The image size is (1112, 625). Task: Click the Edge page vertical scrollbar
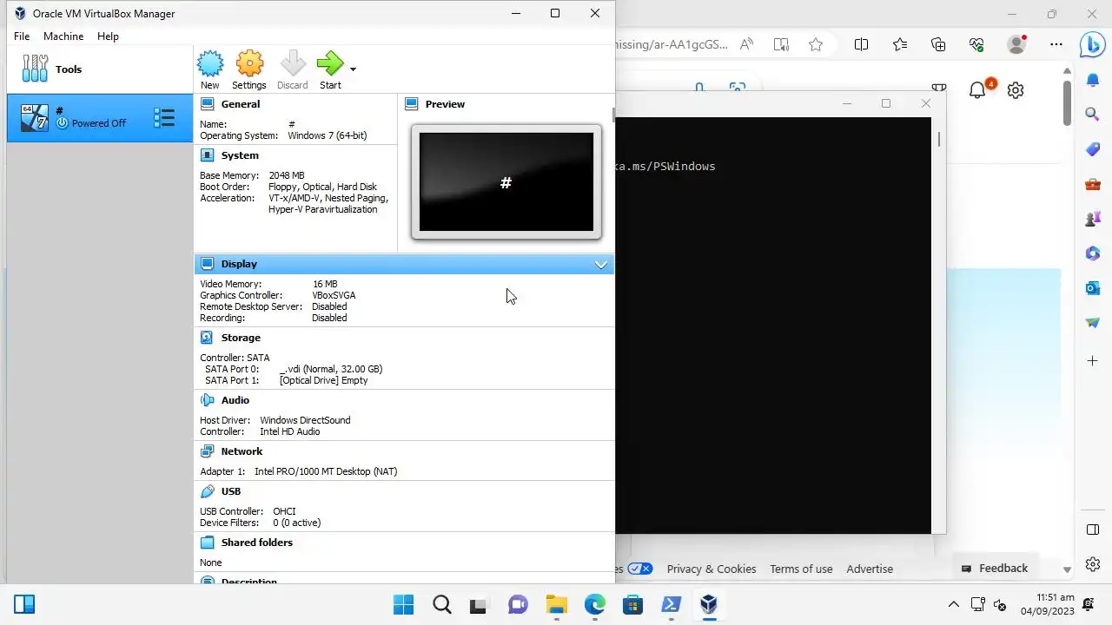[x=1067, y=103]
